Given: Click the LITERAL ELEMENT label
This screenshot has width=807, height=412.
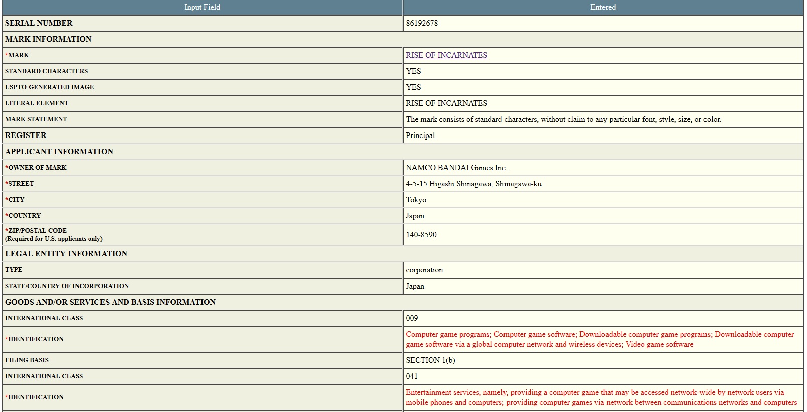Looking at the screenshot, I should [37, 103].
